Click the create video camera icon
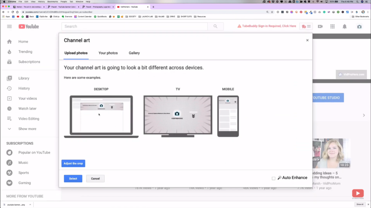371x208 pixels. [320, 26]
